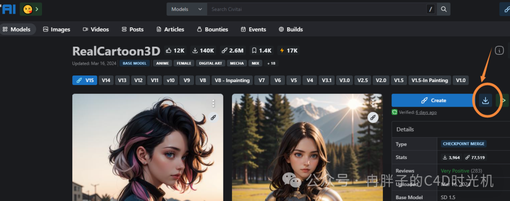Screen dimensions: 510x201
Task: Download the model with the download icon button
Action: 485,100
